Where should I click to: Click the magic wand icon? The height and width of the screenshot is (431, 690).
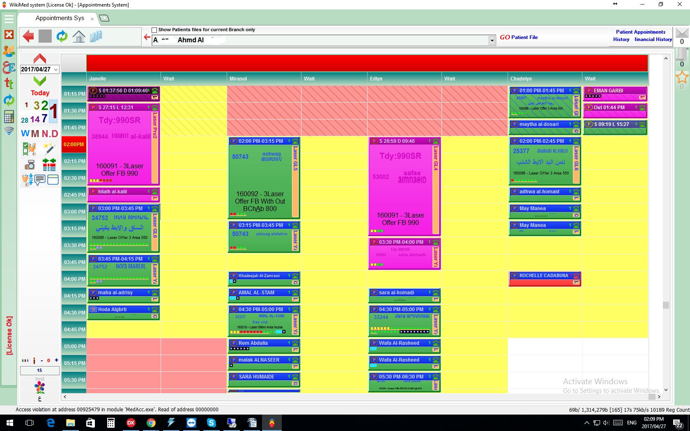pos(49,149)
